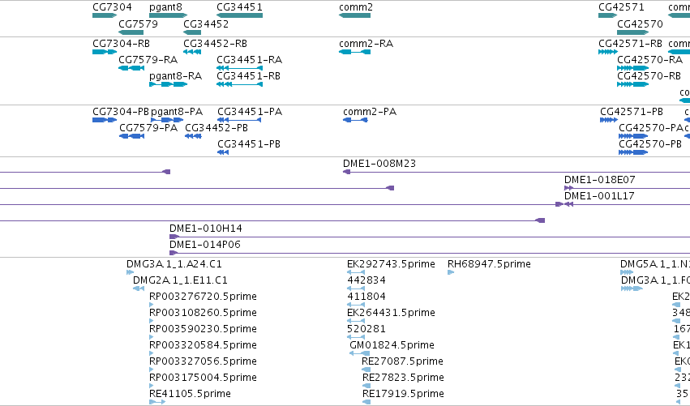This screenshot has height=406, width=690.
Task: Select the RP003175004.5prime EST marker
Action: (152, 387)
